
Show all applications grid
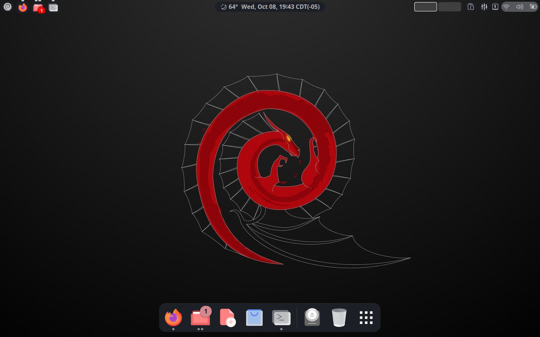[x=366, y=317]
